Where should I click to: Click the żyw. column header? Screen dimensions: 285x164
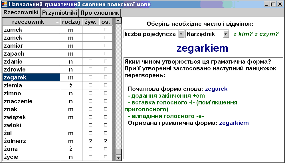pyautogui.click(x=90, y=22)
